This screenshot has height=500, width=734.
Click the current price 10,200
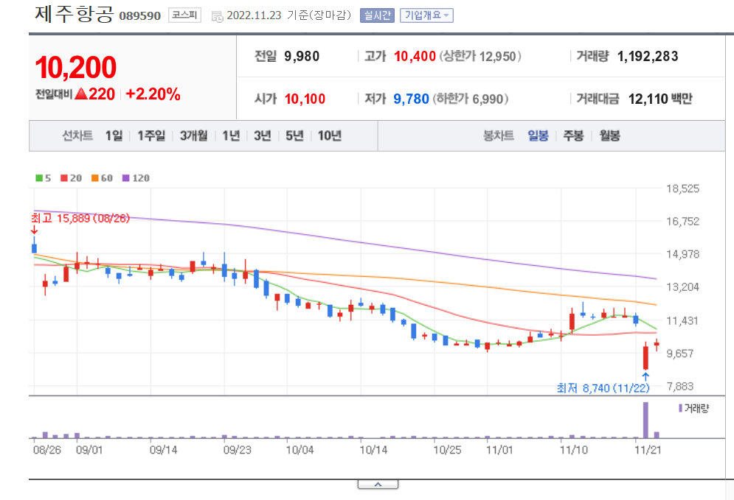coord(75,67)
